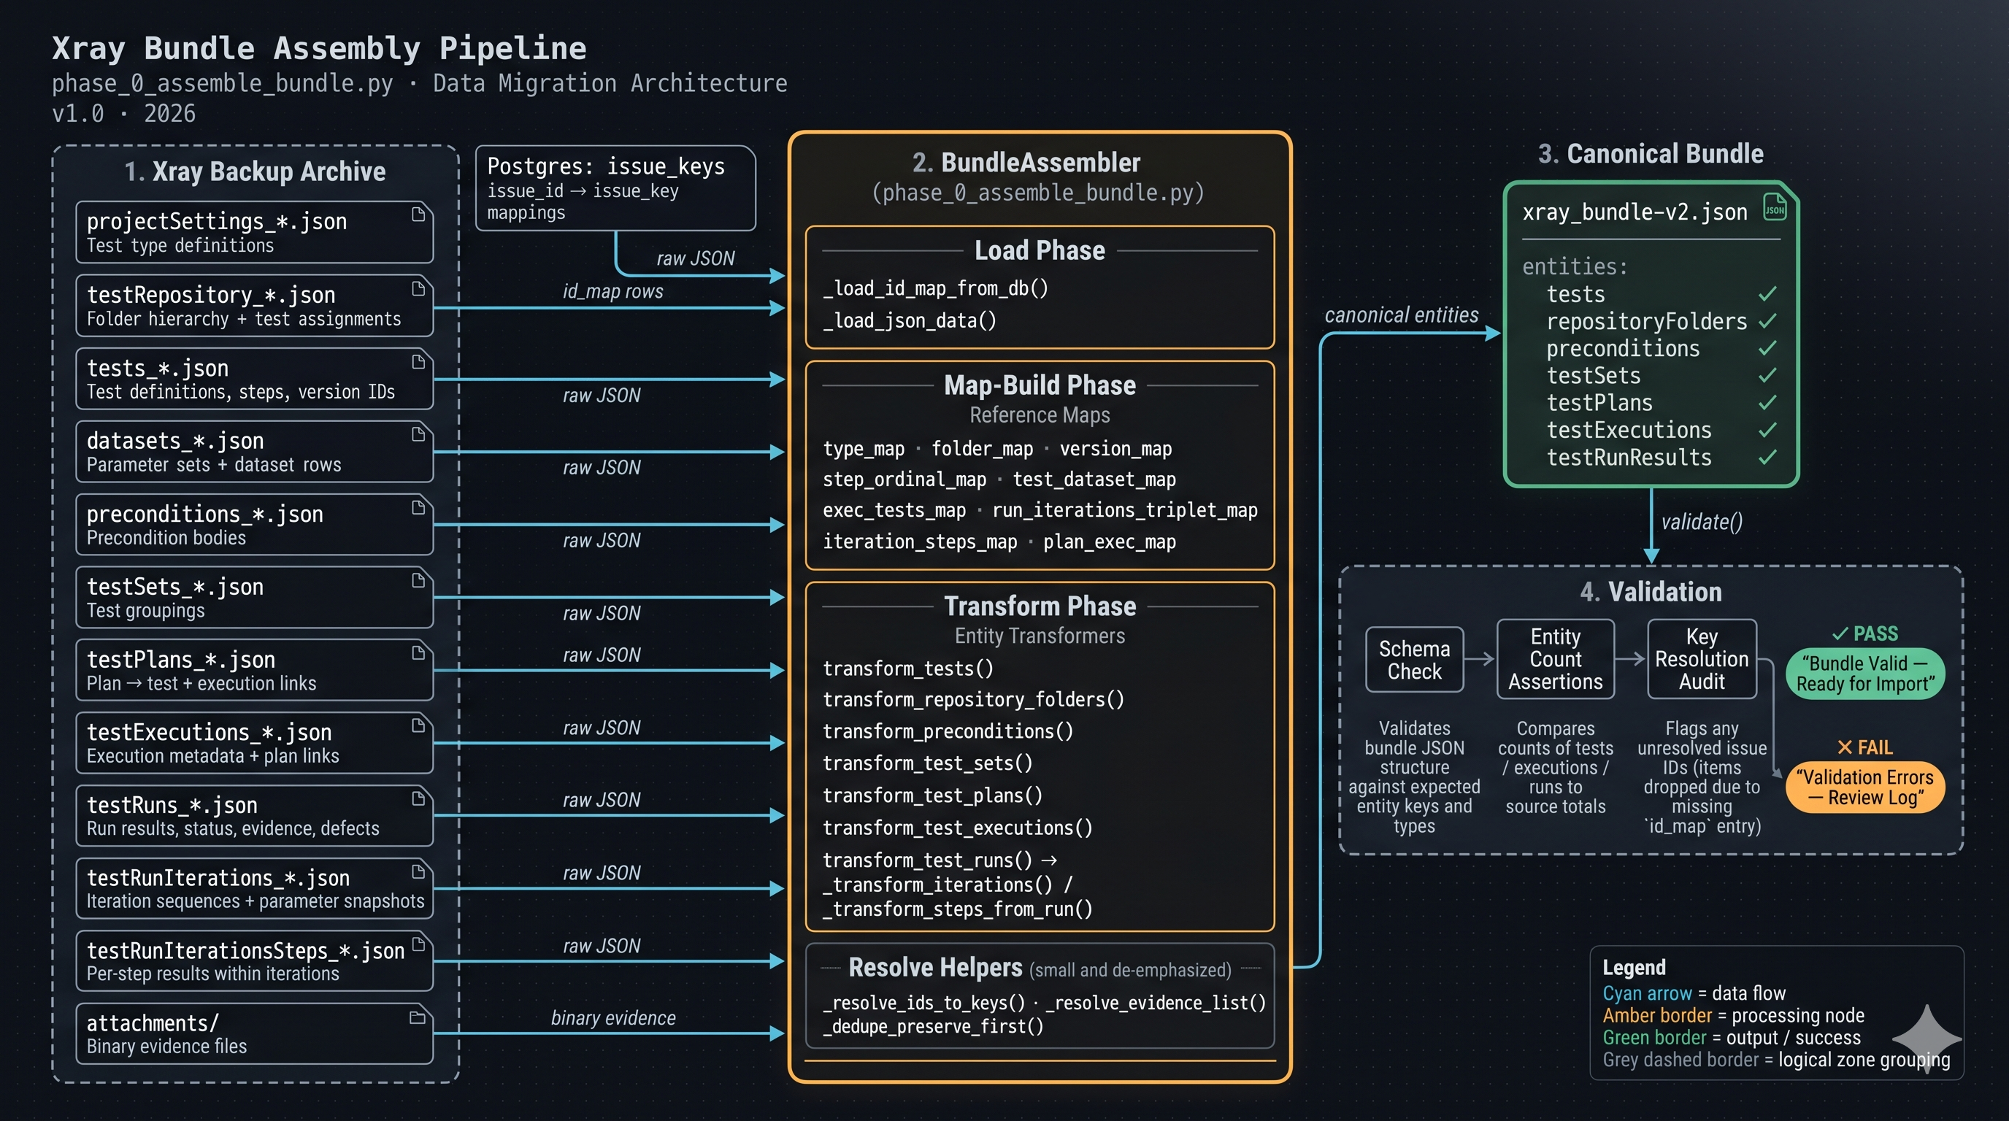
Task: Click the JSON file icon beside xray_bundle-v2.json
Action: (1774, 207)
